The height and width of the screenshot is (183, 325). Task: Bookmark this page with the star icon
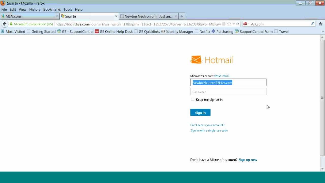(x=229, y=24)
